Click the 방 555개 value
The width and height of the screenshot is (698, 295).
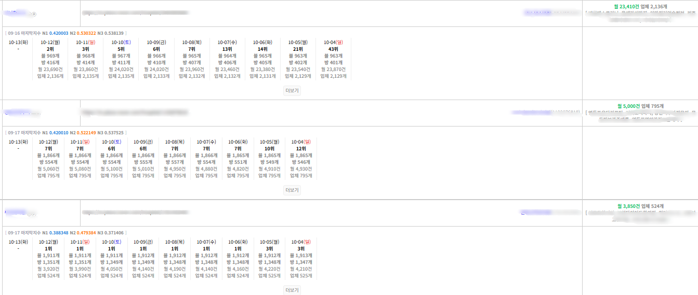point(143,162)
